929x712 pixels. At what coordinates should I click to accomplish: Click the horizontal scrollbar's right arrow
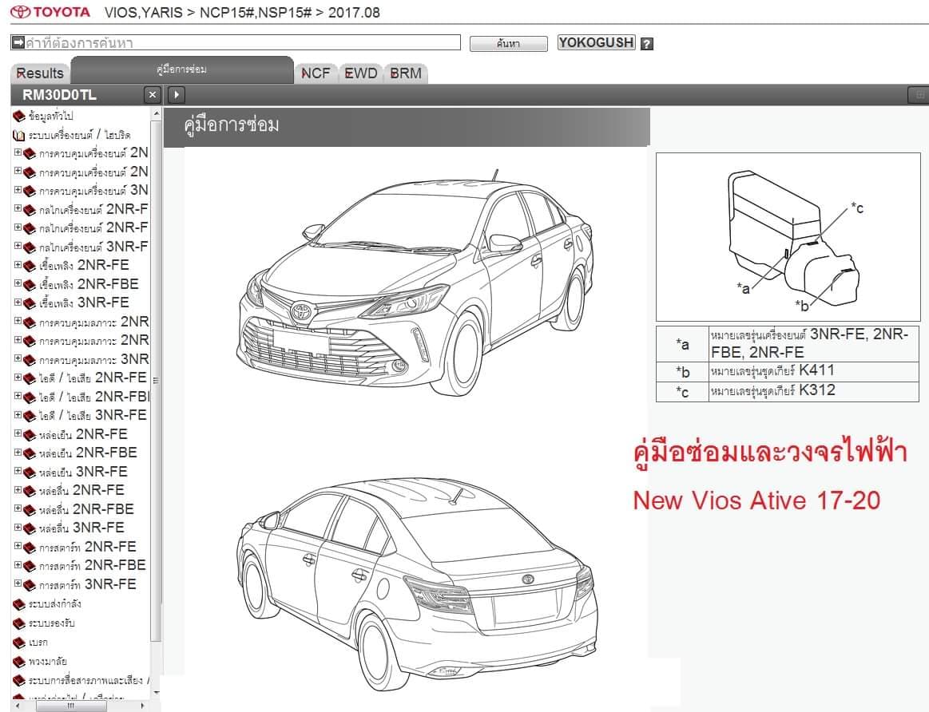coord(142,706)
